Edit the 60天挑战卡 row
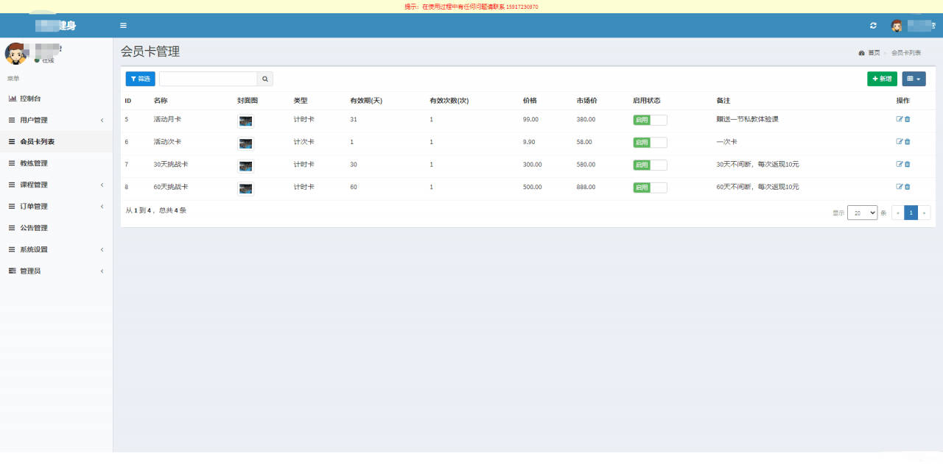The width and height of the screenshot is (943, 464). click(899, 187)
